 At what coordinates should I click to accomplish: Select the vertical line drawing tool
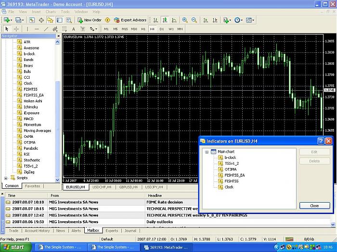(x=27, y=29)
